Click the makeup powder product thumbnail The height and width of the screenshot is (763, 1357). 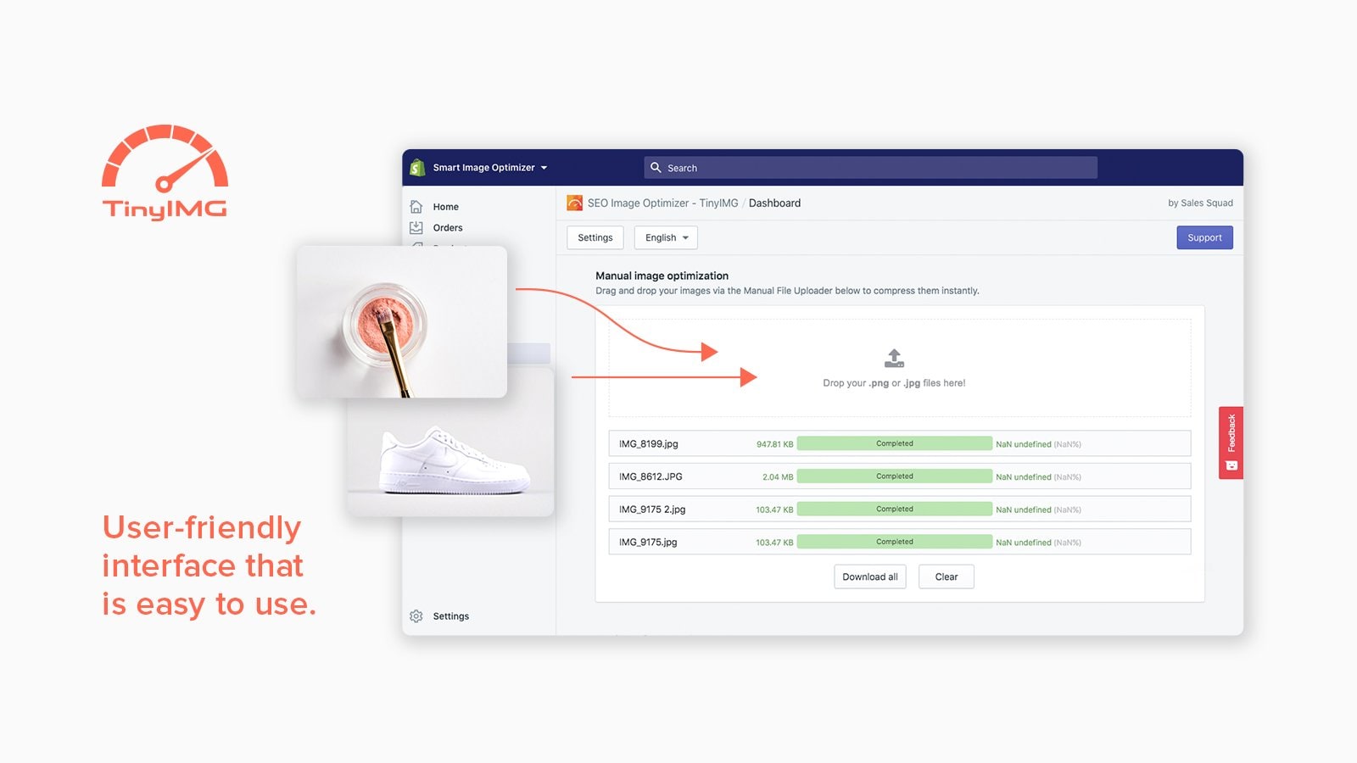pyautogui.click(x=401, y=321)
